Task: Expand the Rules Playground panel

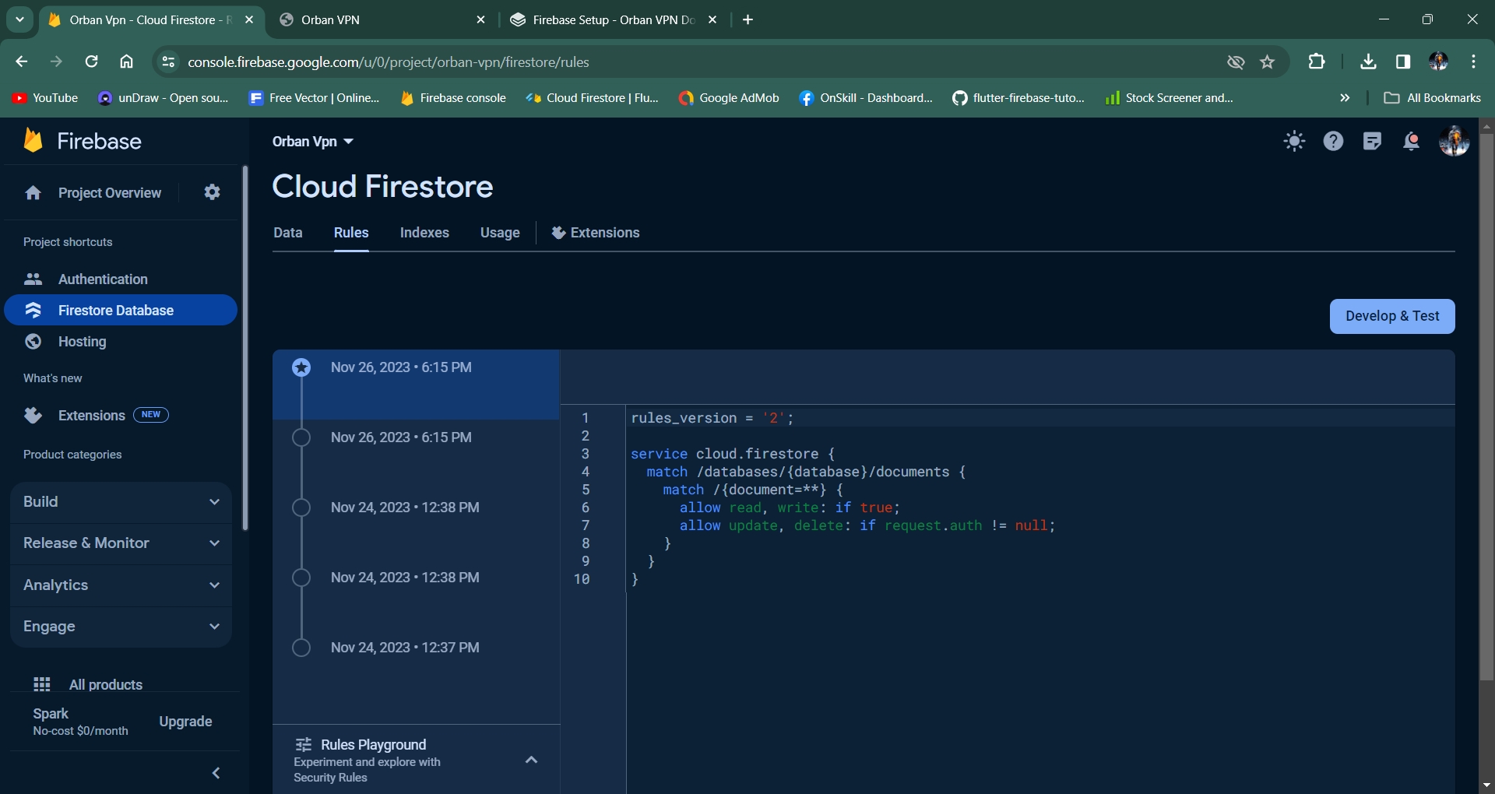Action: click(531, 760)
